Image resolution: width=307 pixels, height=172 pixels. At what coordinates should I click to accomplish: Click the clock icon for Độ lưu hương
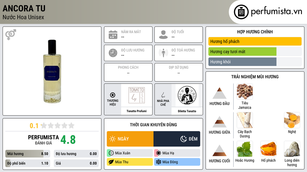click(113, 53)
